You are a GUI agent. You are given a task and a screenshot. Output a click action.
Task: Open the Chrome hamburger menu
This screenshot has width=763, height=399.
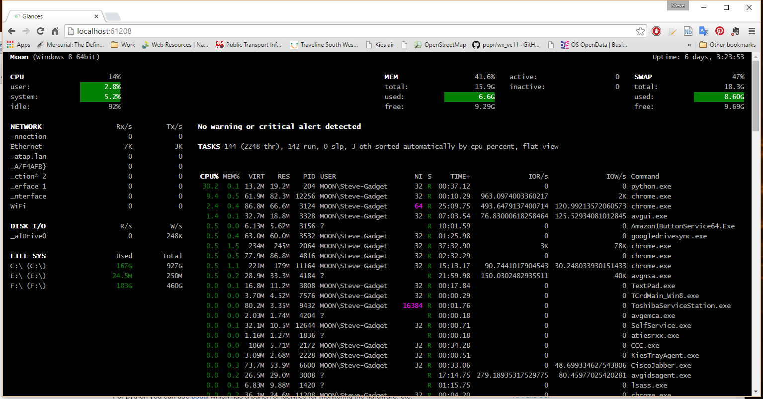coord(752,31)
